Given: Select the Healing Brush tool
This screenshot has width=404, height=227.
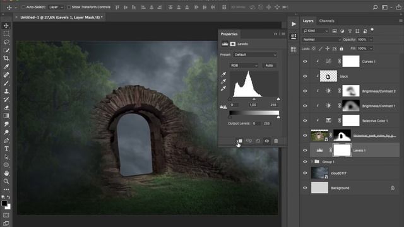Looking at the screenshot, I should pos(6,75).
